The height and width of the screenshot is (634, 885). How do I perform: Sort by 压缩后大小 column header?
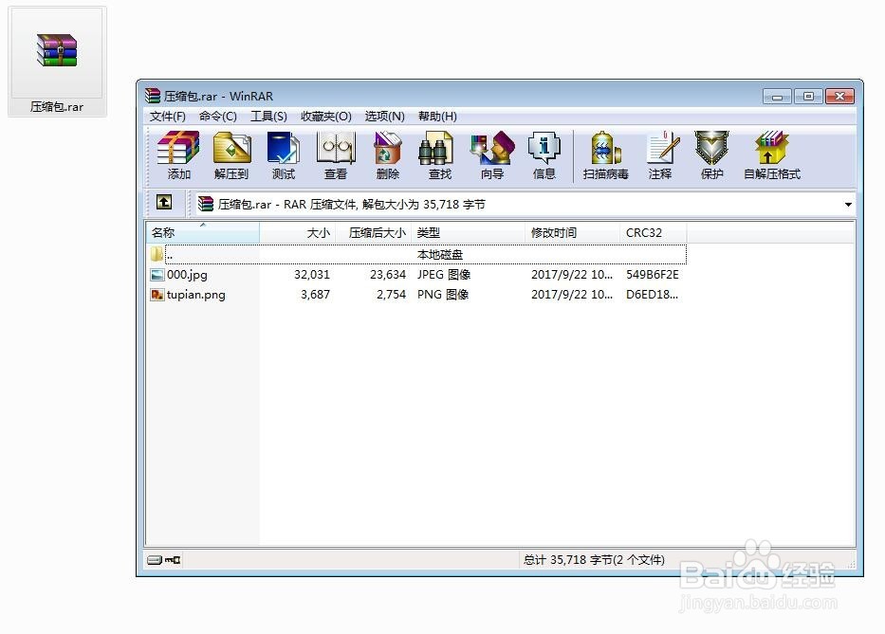(373, 232)
